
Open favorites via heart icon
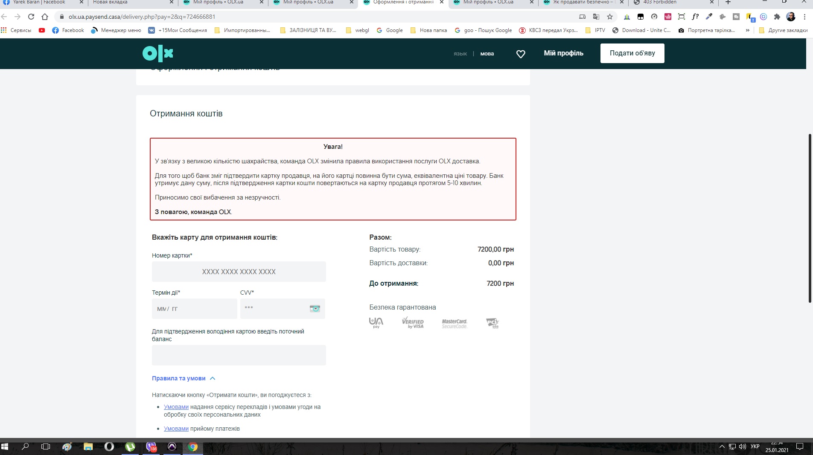click(521, 54)
